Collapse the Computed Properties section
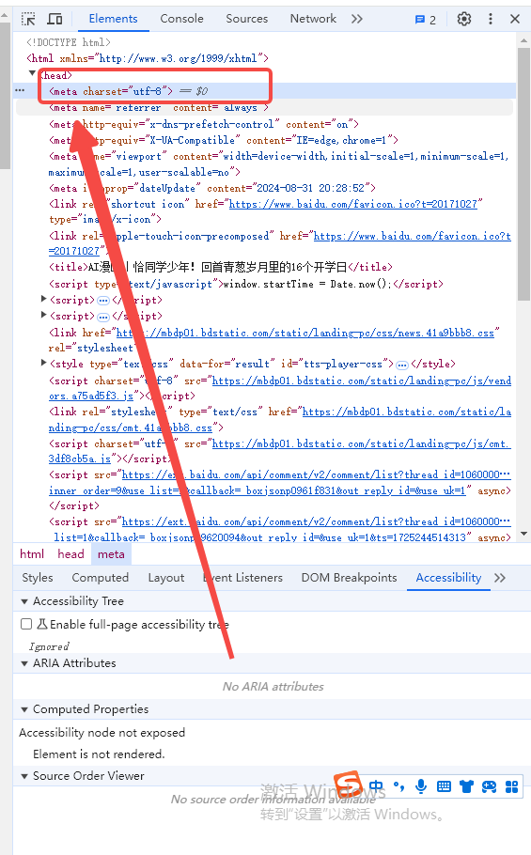The image size is (531, 855). 24,709
